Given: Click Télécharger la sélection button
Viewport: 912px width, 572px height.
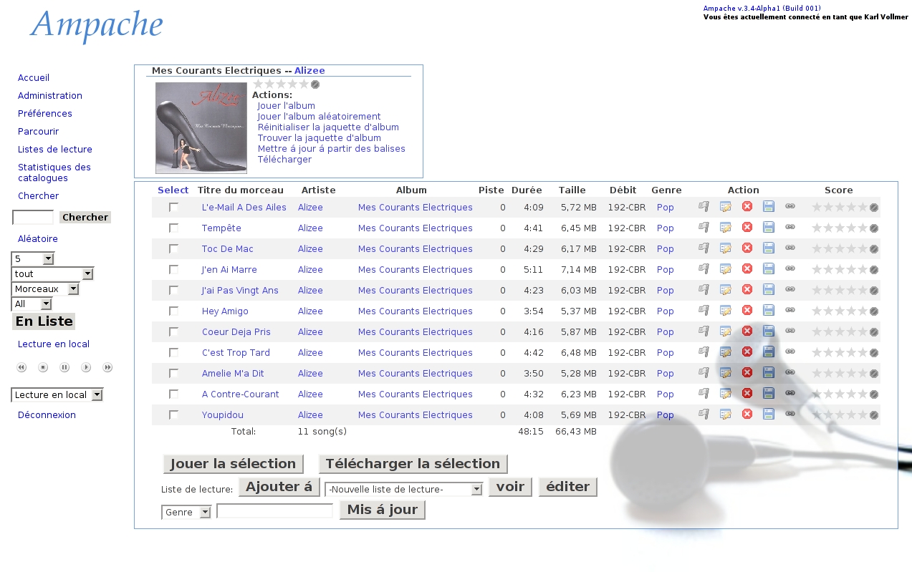Looking at the screenshot, I should (413, 464).
